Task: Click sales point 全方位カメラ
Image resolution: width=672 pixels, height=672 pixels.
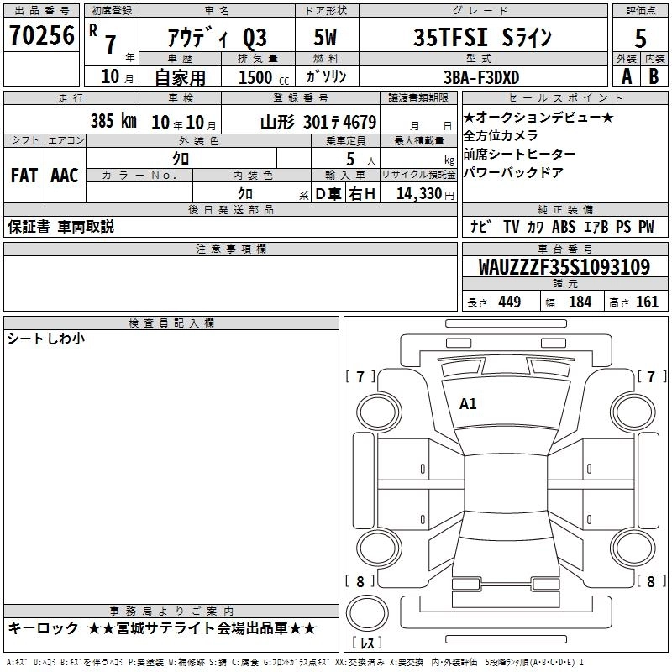Action: coord(501,135)
